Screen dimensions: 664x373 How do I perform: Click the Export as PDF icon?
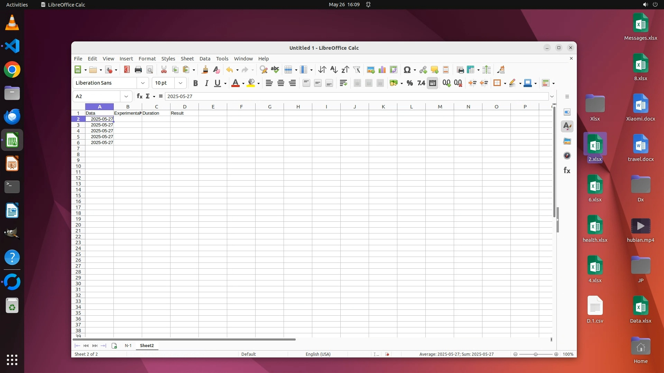point(127,70)
